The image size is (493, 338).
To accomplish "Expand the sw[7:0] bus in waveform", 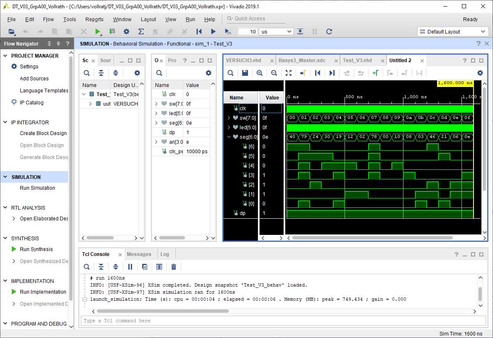I will point(228,118).
